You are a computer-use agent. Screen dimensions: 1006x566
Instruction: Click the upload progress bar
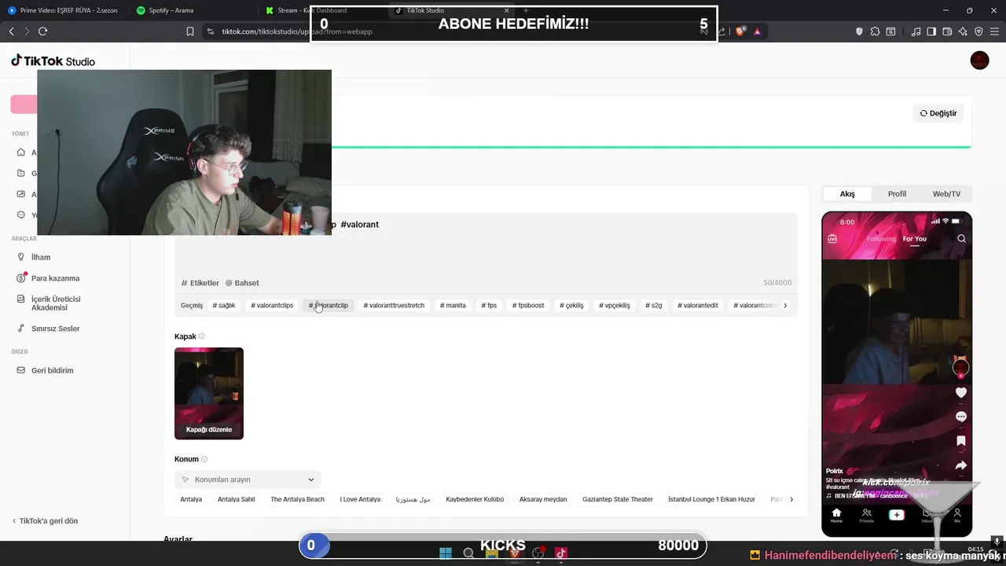tap(652, 147)
